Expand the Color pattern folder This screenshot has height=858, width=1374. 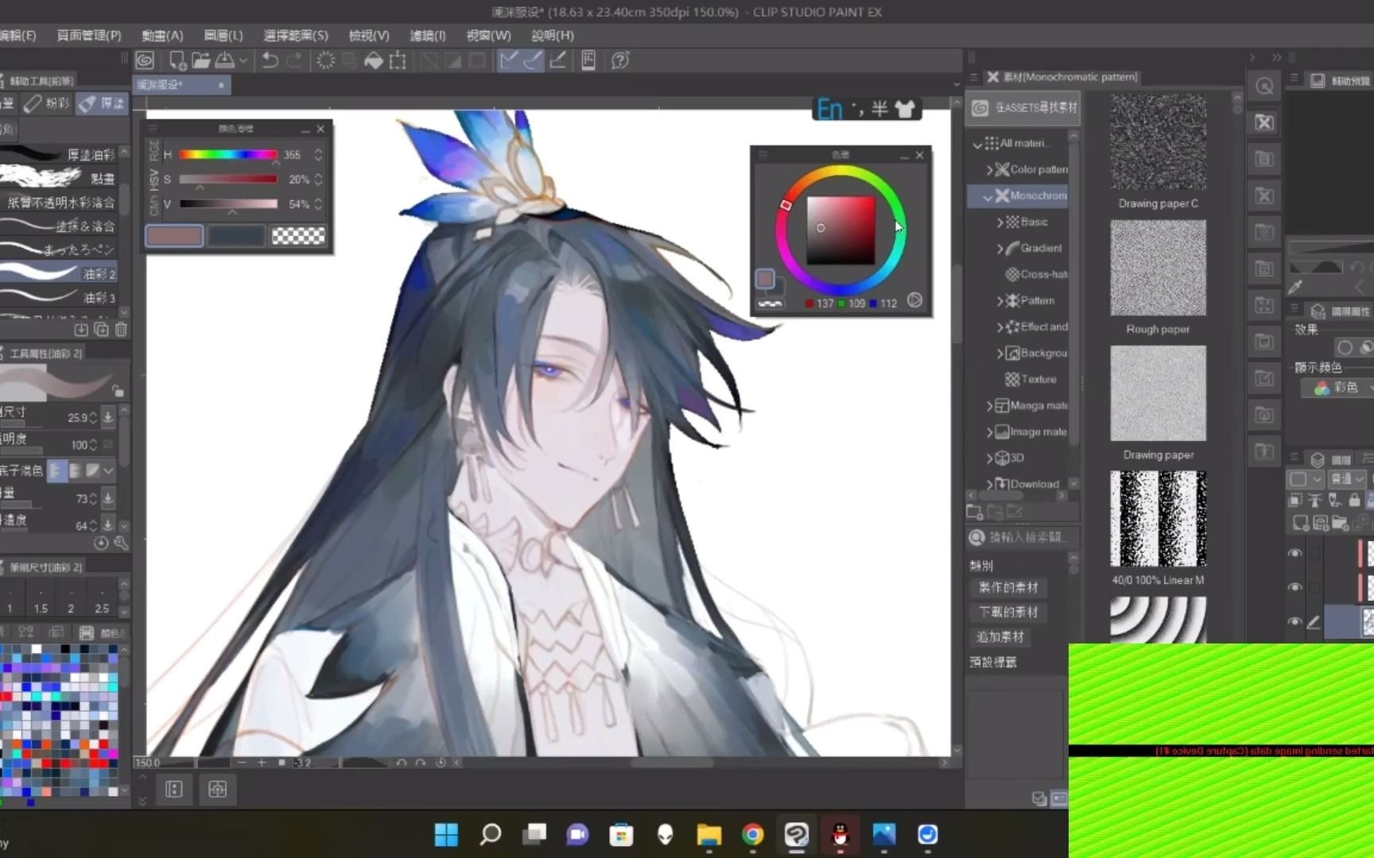click(x=990, y=170)
